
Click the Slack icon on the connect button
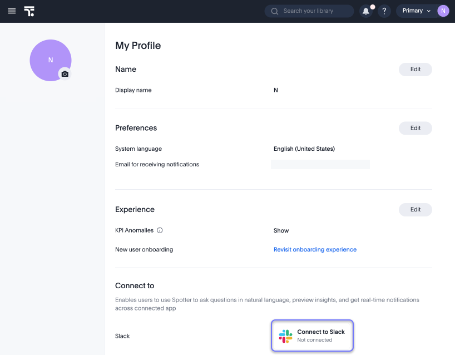pos(285,336)
